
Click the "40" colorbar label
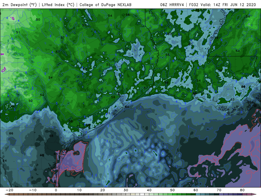pos(149,190)
